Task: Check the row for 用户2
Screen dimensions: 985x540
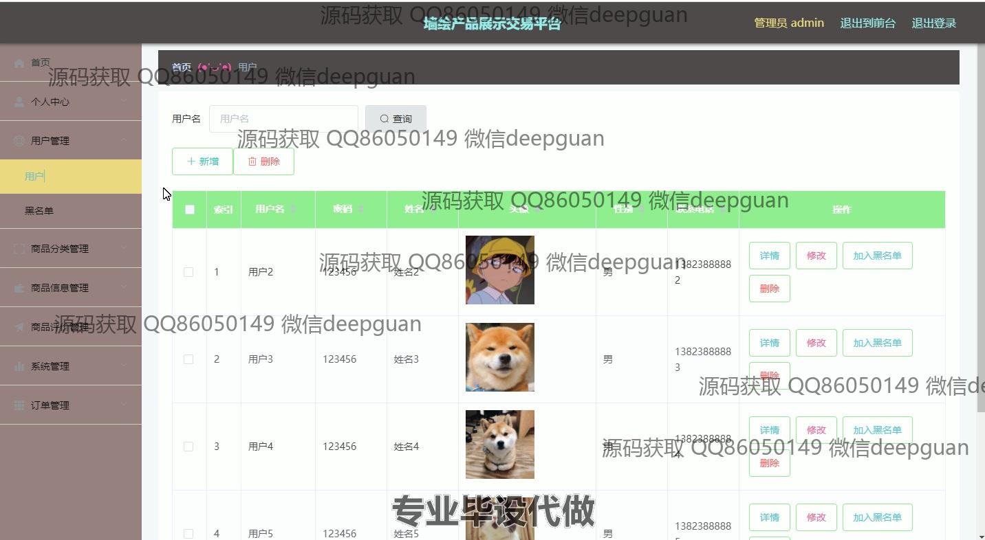Action: (x=188, y=272)
